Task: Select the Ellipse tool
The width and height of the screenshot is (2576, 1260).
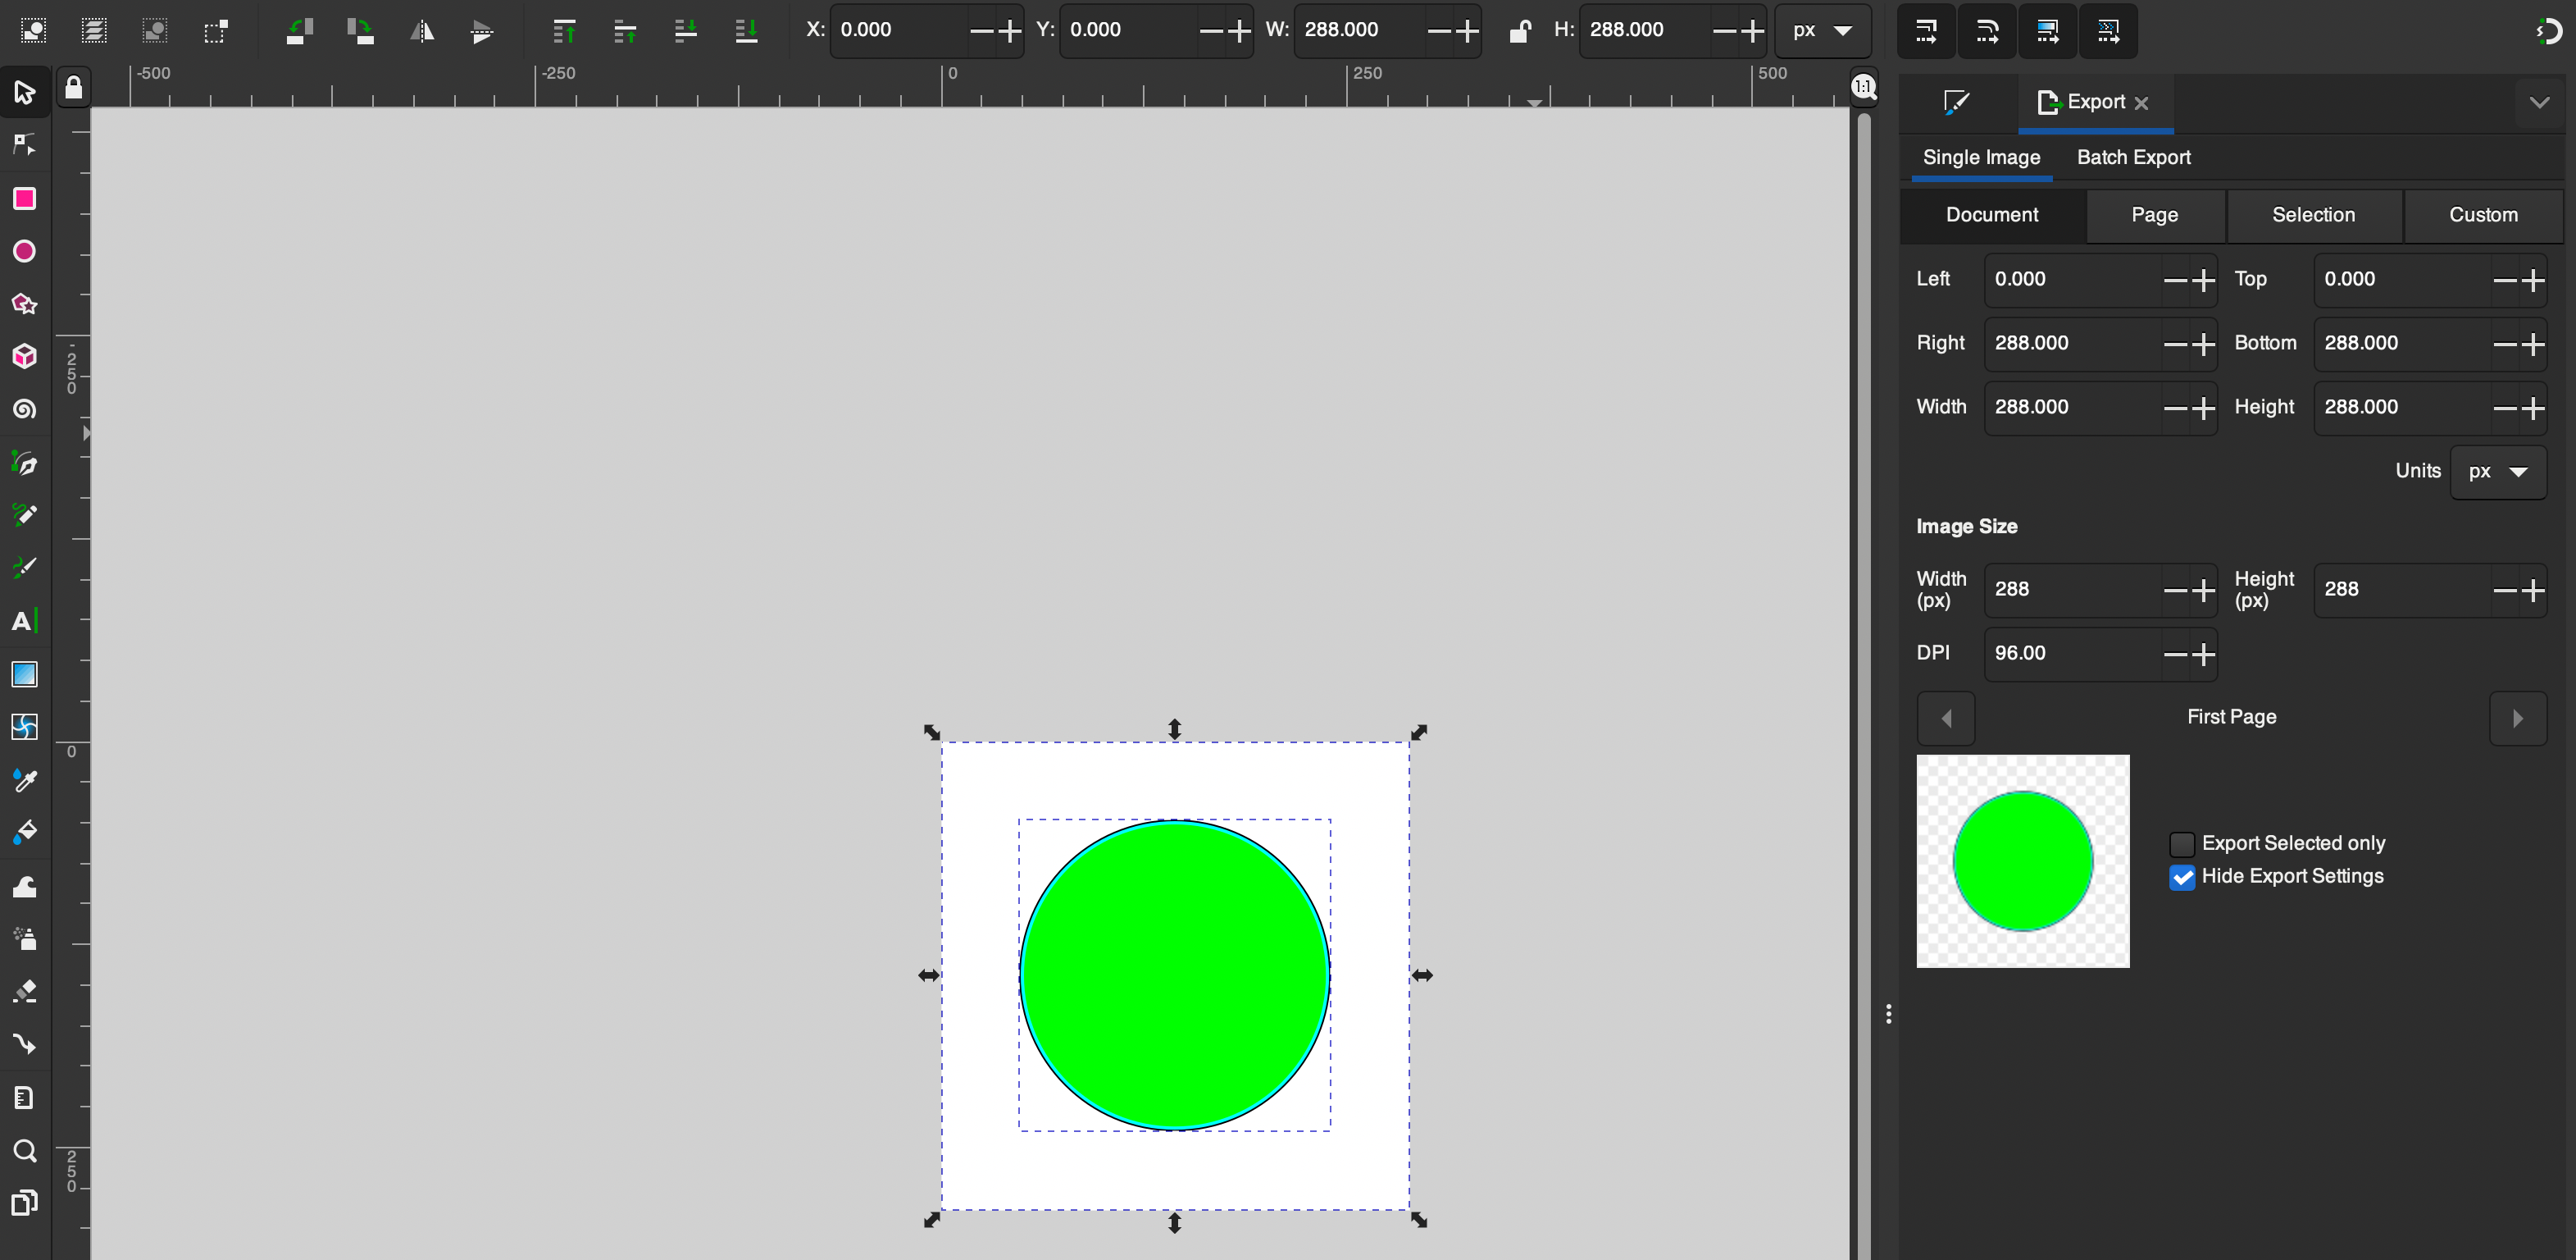Action: 24,251
